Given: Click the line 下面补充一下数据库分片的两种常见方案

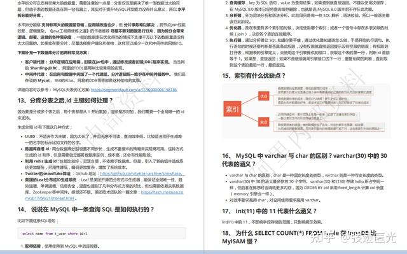Looking at the screenshot, I should [x=53, y=52].
